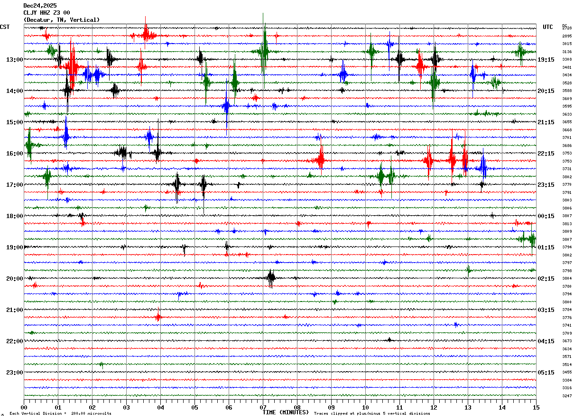The image size is (574, 420).
Task: Click the DC offset value 3247
Action: [567, 396]
